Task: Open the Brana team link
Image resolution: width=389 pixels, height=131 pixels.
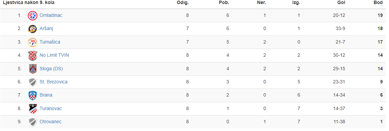Action: coord(46,95)
